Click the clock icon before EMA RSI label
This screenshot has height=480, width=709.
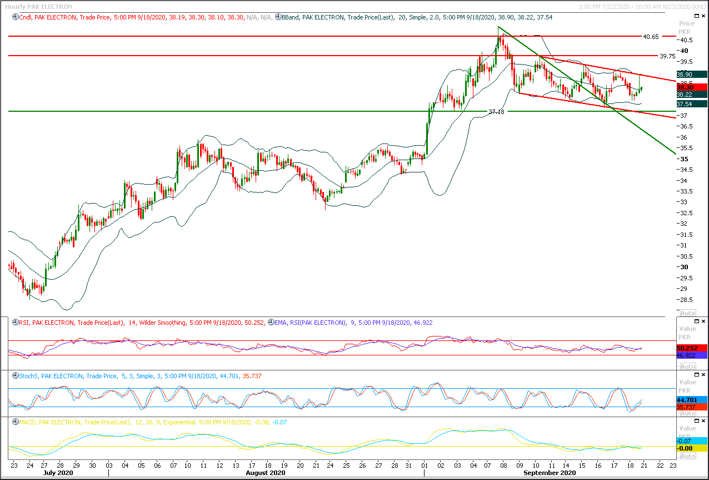[x=271, y=322]
